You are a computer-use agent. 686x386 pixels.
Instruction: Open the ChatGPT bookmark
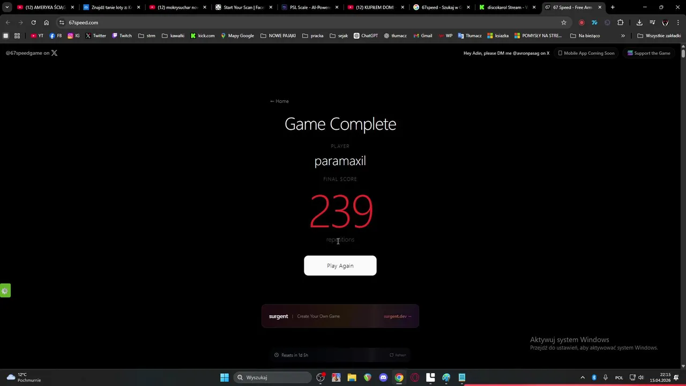366,36
